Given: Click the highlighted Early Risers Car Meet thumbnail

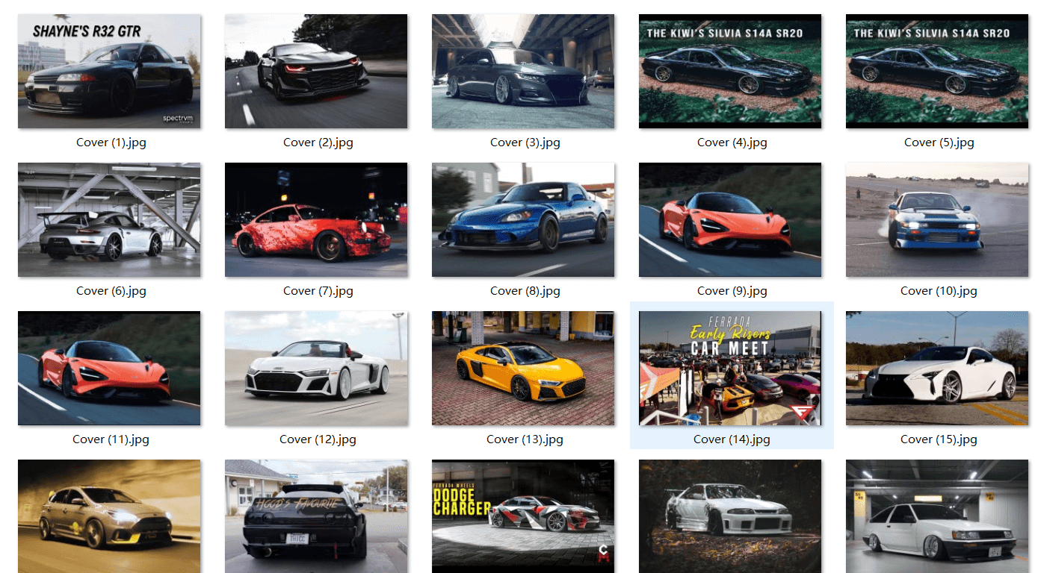Looking at the screenshot, I should [730, 368].
